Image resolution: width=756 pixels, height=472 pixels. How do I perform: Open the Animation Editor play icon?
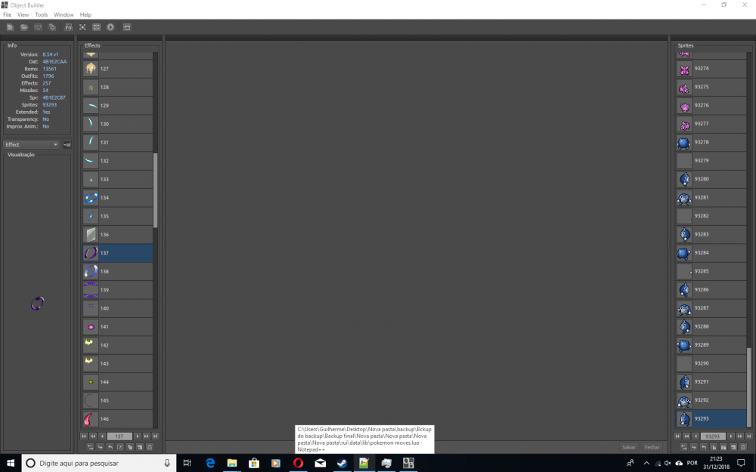tap(110, 27)
